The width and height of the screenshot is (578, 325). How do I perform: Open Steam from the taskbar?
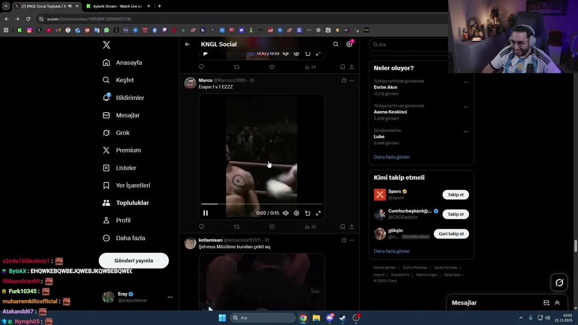pyautogui.click(x=343, y=318)
